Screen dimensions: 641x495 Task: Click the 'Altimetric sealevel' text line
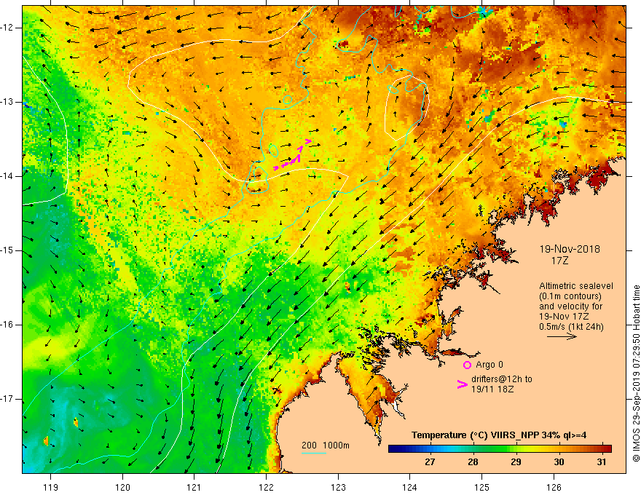click(576, 286)
